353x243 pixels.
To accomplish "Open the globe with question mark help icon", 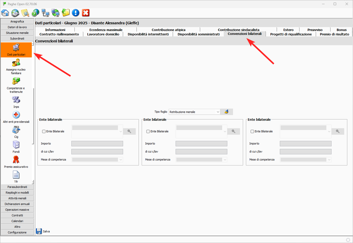I will pos(35,13).
